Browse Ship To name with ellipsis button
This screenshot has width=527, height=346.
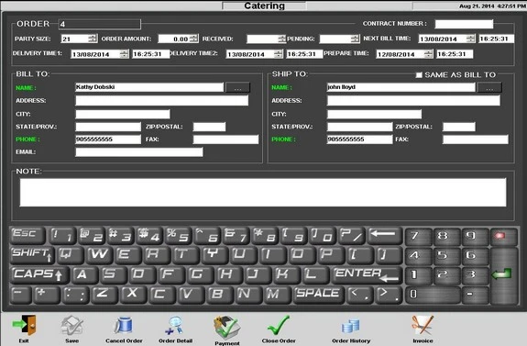pyautogui.click(x=489, y=87)
